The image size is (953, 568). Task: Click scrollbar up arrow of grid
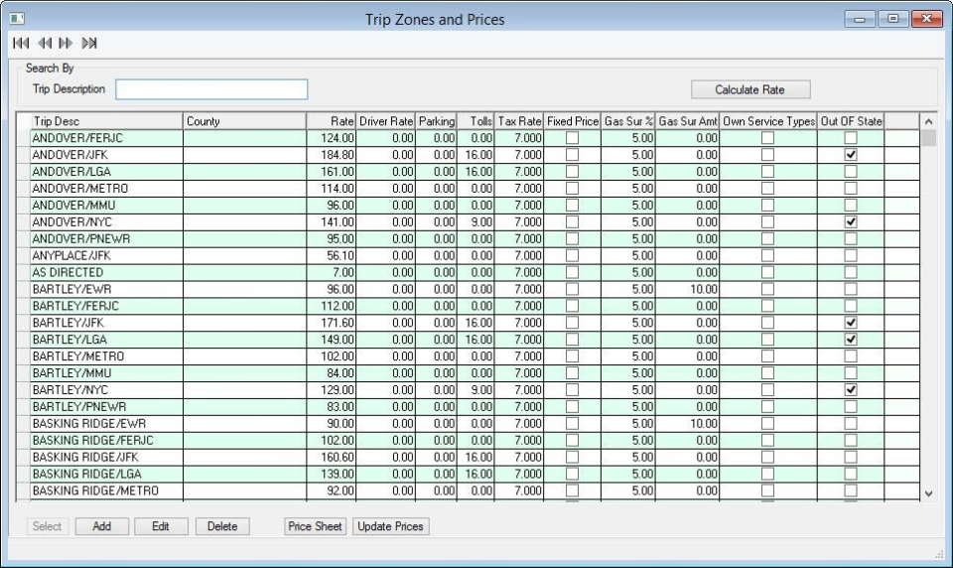click(928, 121)
